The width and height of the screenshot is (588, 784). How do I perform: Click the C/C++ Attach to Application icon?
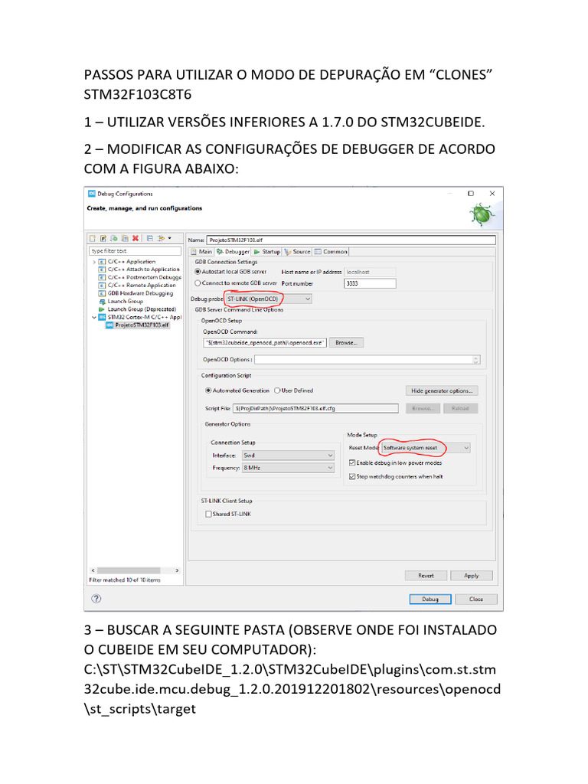point(102,269)
